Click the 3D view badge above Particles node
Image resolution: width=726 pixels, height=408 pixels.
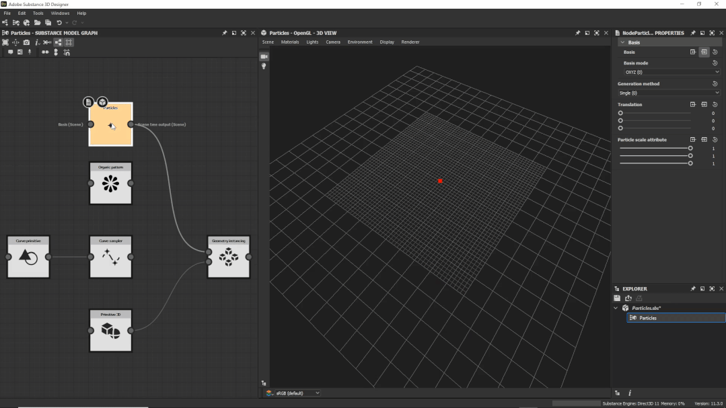[102, 101]
